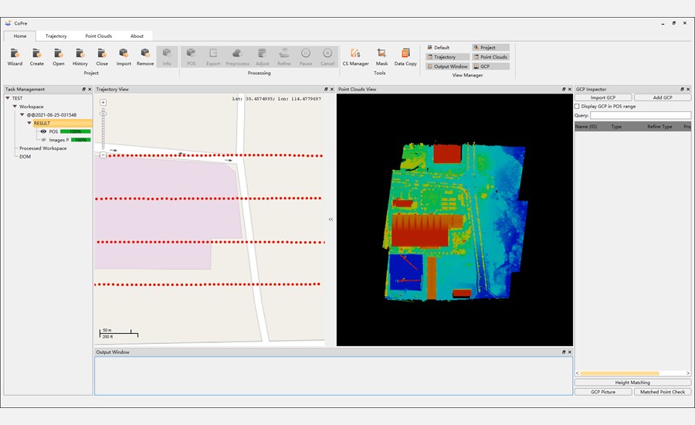Click the Import GCP button
The width and height of the screenshot is (695, 425).
tap(603, 97)
